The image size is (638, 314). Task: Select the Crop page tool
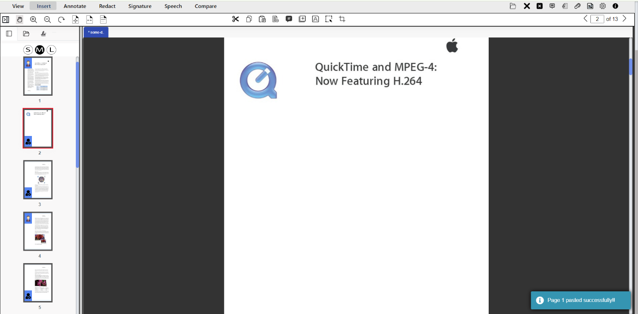[x=342, y=19]
